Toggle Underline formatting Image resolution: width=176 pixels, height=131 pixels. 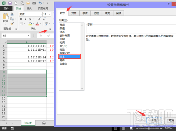click(30, 19)
